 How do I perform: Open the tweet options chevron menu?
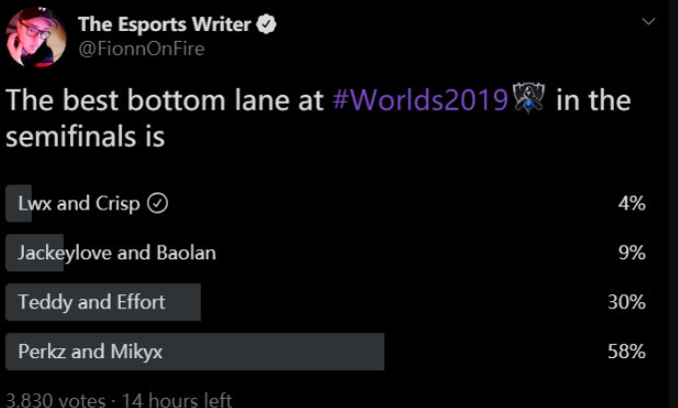pos(649,21)
